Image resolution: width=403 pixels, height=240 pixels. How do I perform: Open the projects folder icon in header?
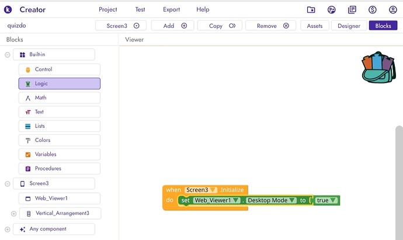tap(311, 10)
